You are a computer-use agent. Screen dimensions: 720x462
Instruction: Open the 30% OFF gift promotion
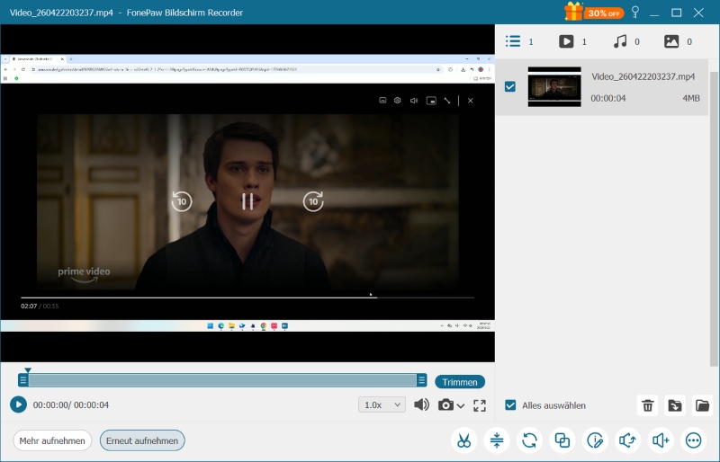point(594,12)
